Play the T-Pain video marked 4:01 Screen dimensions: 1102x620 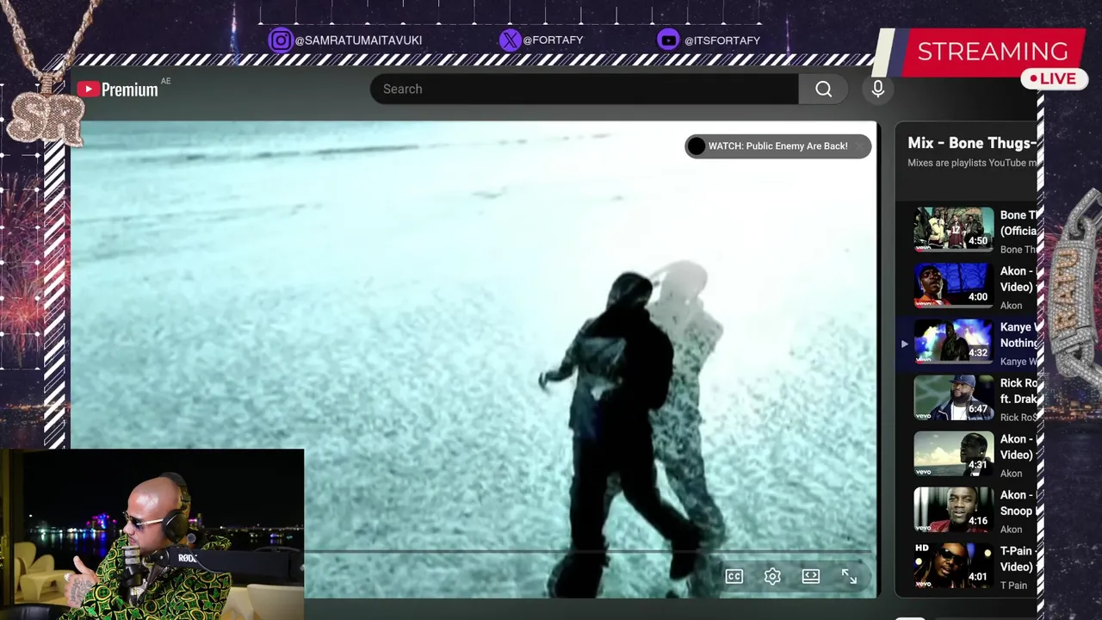point(953,564)
